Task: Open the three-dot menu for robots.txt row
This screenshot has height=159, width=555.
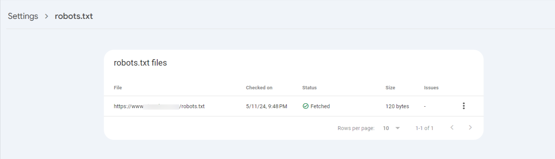Action: (x=463, y=106)
